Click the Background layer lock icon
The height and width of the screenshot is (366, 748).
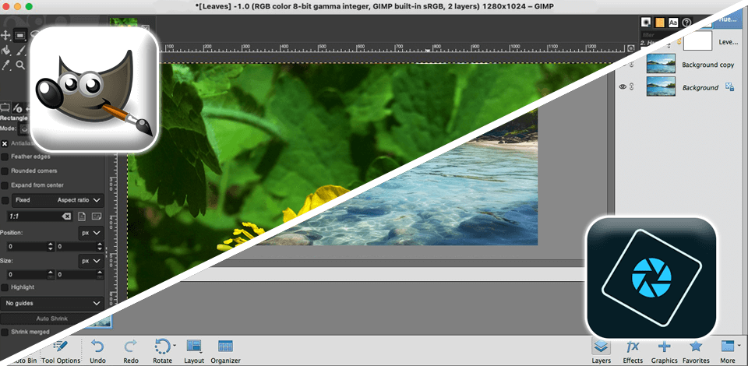[729, 86]
